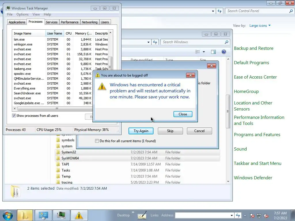This screenshot has height=221, width=295.
Task: Select the winlogon.exe process row
Action: [60, 44]
